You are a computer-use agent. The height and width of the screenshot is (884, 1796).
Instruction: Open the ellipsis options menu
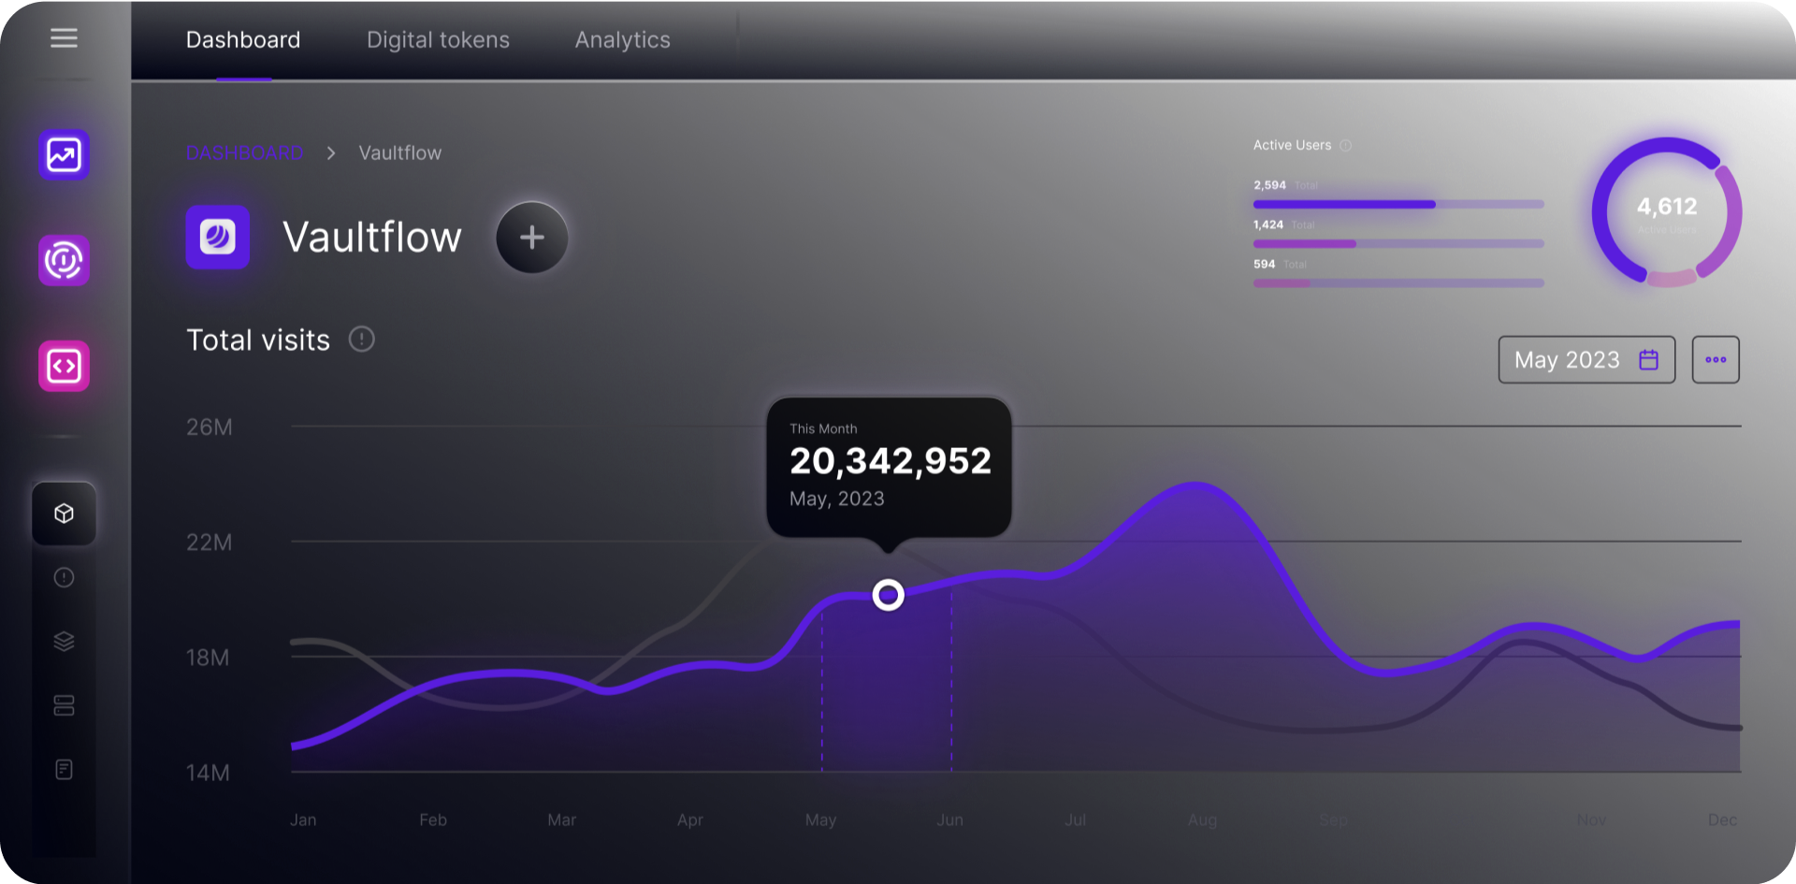point(1716,359)
